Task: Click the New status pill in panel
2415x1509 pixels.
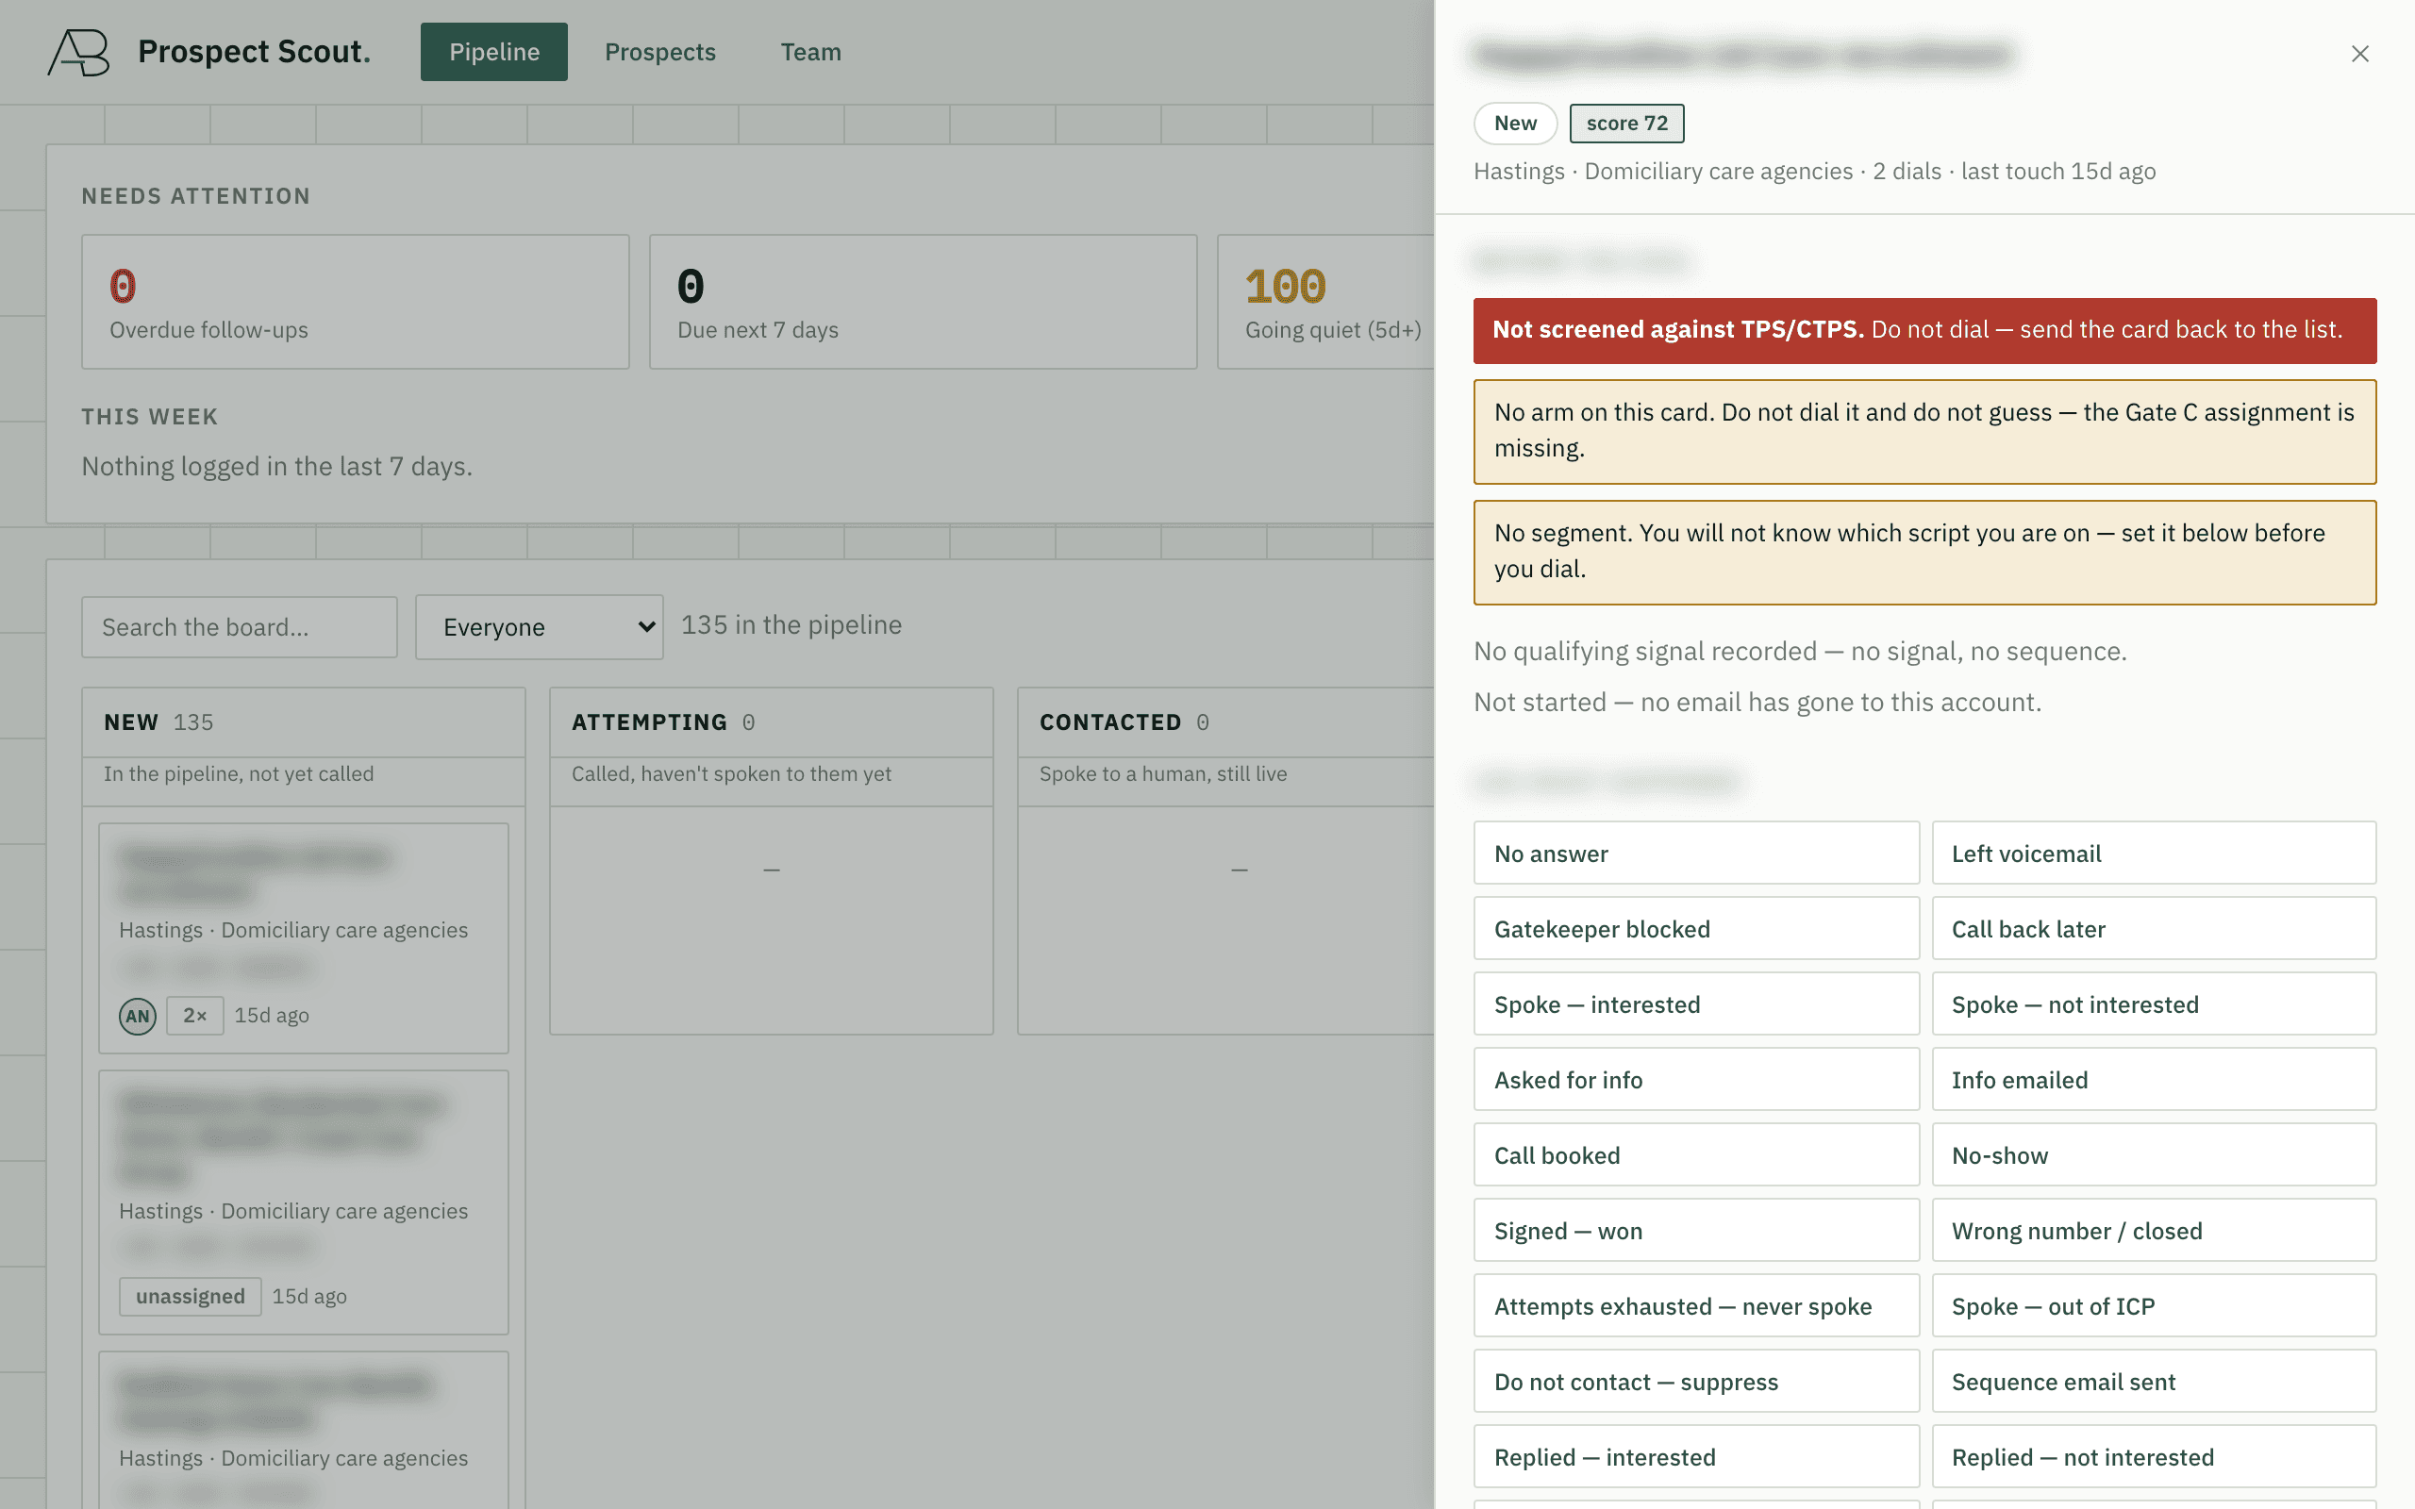Action: pos(1515,123)
